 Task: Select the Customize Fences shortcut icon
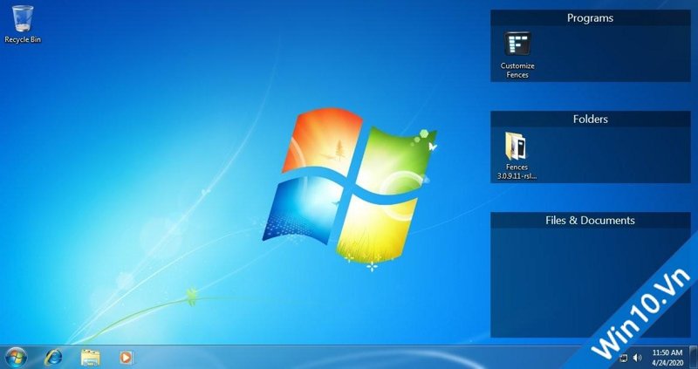[517, 55]
